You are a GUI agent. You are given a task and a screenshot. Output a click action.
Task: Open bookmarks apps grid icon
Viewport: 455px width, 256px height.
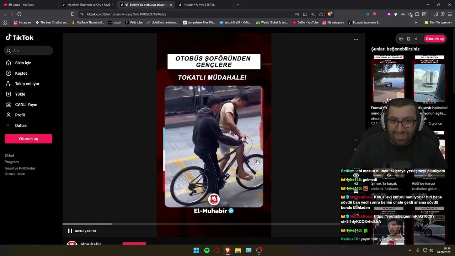tap(5, 22)
